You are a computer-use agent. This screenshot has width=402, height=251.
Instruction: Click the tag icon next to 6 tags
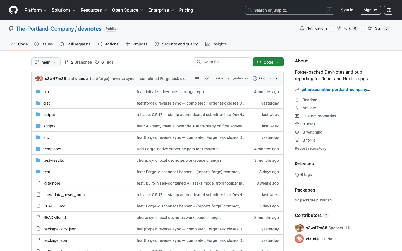click(297, 175)
